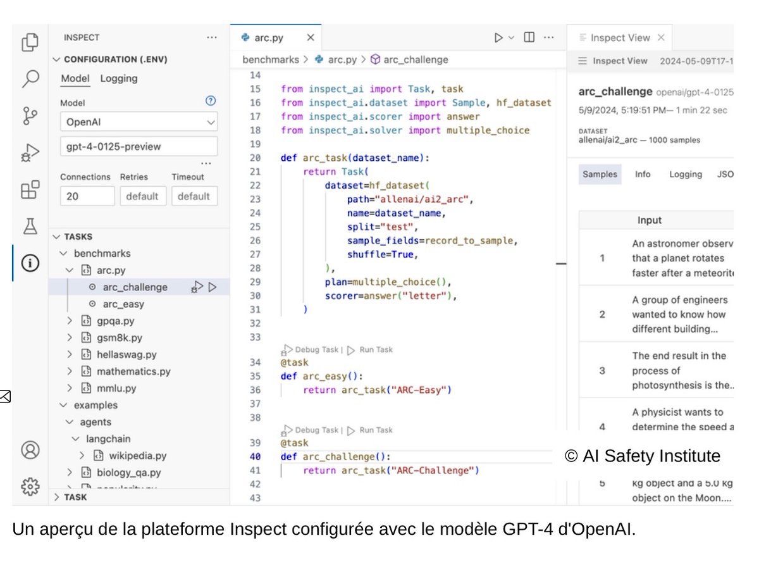This screenshot has width=759, height=586.
Task: Split the editor right
Action: point(529,38)
